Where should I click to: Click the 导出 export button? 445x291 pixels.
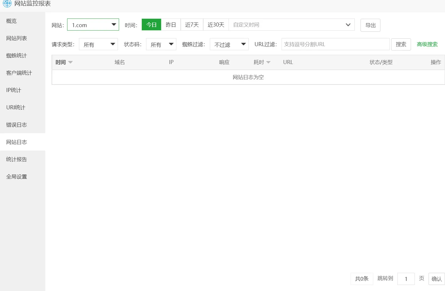click(x=370, y=25)
